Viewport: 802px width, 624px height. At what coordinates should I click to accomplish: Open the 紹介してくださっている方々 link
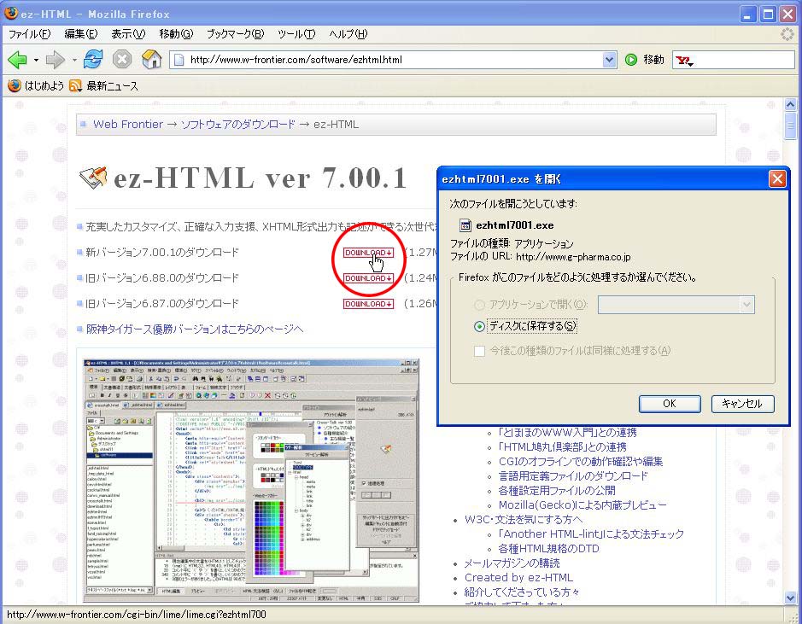[522, 592]
